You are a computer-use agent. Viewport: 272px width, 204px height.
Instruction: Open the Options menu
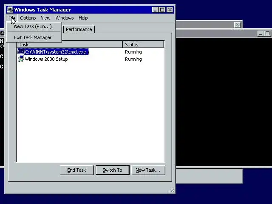pos(28,18)
